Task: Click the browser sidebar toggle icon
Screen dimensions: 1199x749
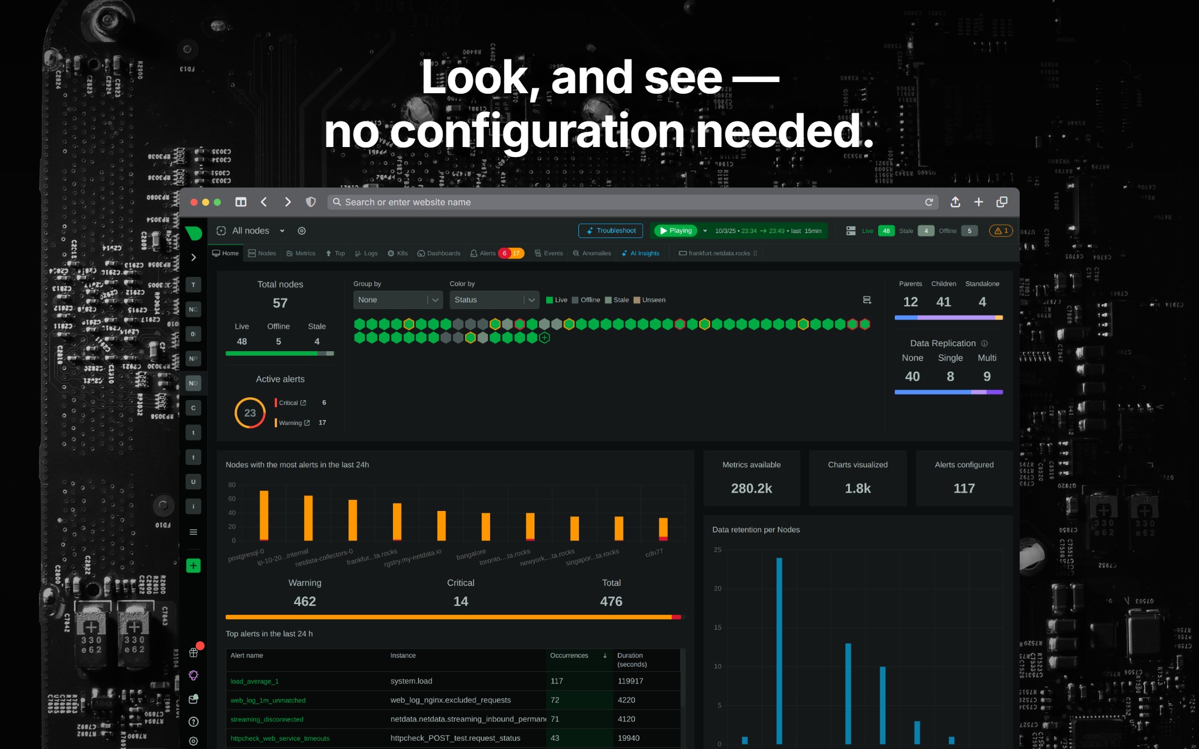Action: (x=241, y=202)
